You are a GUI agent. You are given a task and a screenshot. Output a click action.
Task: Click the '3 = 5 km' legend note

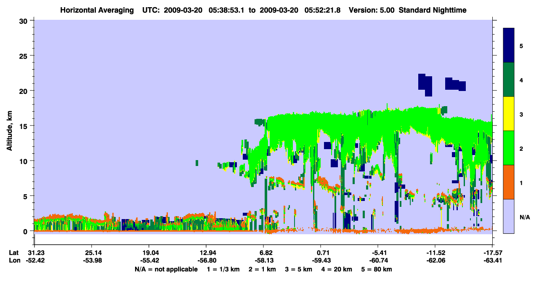pyautogui.click(x=298, y=269)
